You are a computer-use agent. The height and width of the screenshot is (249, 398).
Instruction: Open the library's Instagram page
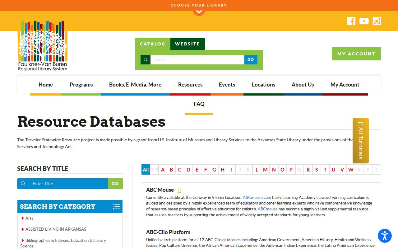(377, 21)
